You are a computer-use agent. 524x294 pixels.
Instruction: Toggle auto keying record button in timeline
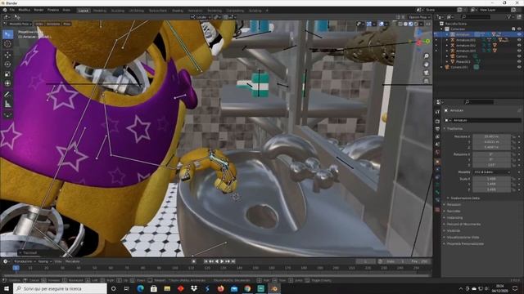coord(194,261)
